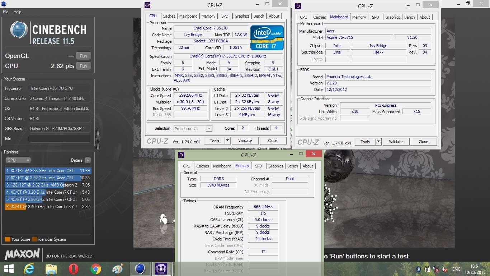Expand ranking Details arrow
Screen dimensions: 490x276
88,160
